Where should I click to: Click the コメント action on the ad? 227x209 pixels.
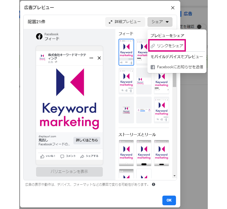pos(68,156)
